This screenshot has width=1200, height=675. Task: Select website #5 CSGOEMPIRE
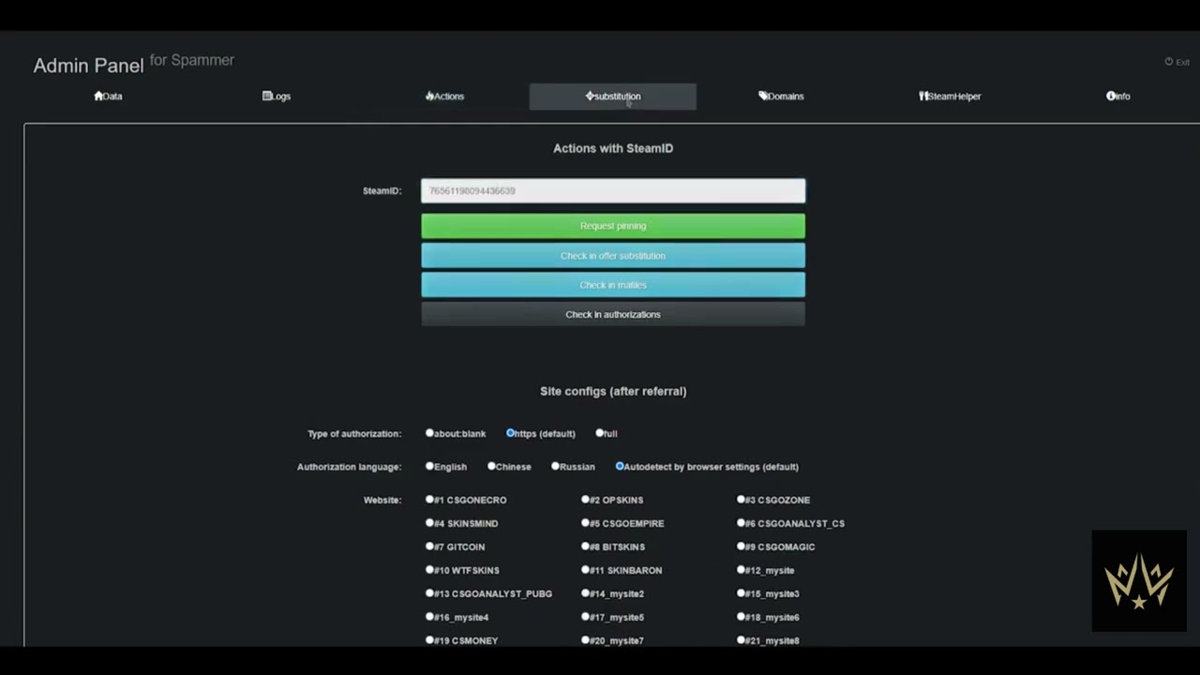click(x=585, y=523)
